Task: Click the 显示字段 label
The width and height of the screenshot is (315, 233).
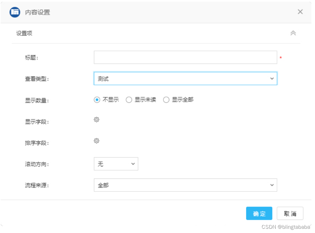Action: pyautogui.click(x=37, y=121)
